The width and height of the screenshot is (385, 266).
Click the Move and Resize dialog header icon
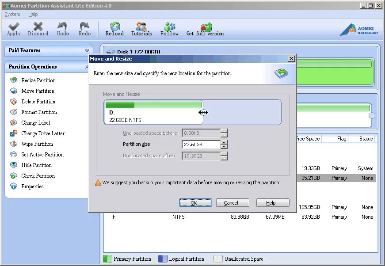coord(282,73)
